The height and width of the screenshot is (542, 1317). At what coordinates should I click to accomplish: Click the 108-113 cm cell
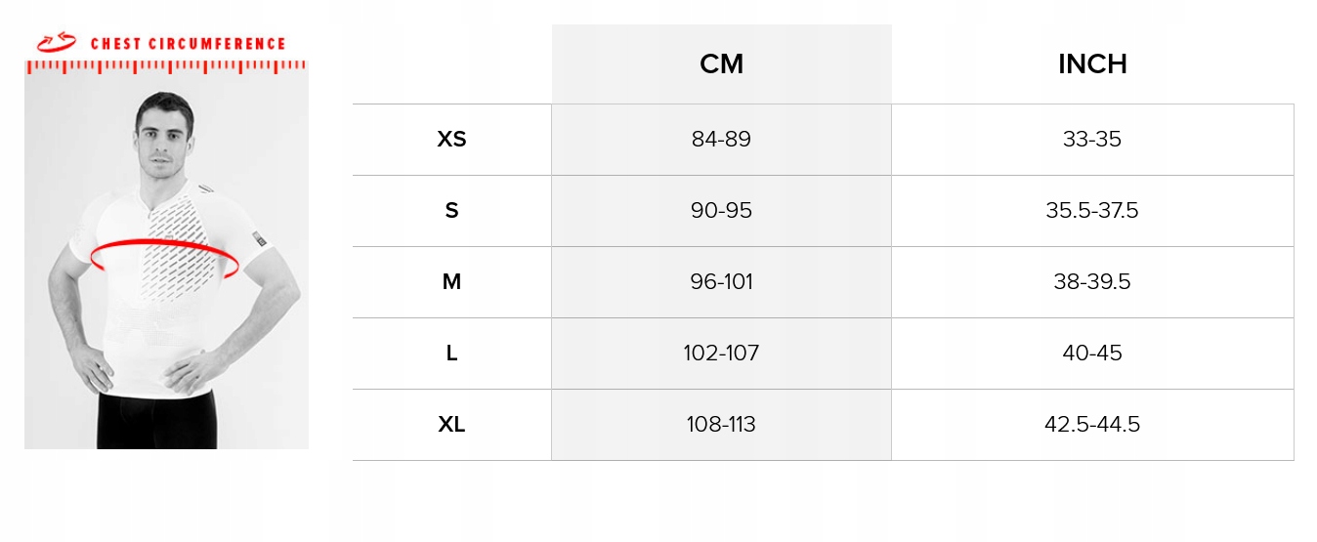coord(721,425)
